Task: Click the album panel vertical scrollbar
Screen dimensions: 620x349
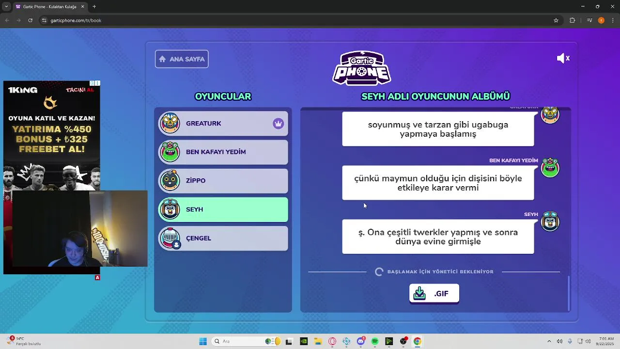Action: [x=569, y=293]
